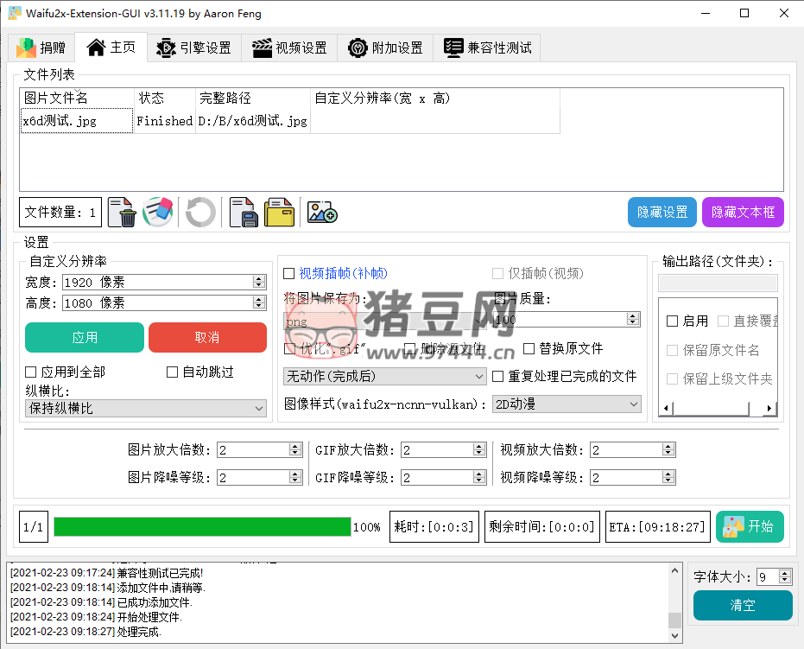Viewport: 804px width, 649px height.
Task: Open the 视频设置 video settings tab
Action: (x=290, y=48)
